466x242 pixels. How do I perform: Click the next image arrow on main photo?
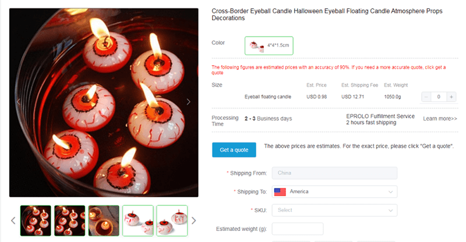click(x=188, y=102)
